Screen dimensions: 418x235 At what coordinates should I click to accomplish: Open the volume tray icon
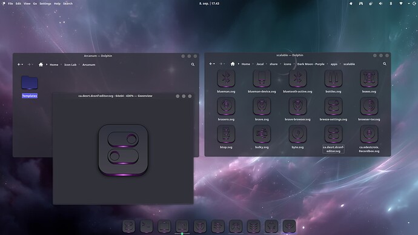pos(380,4)
